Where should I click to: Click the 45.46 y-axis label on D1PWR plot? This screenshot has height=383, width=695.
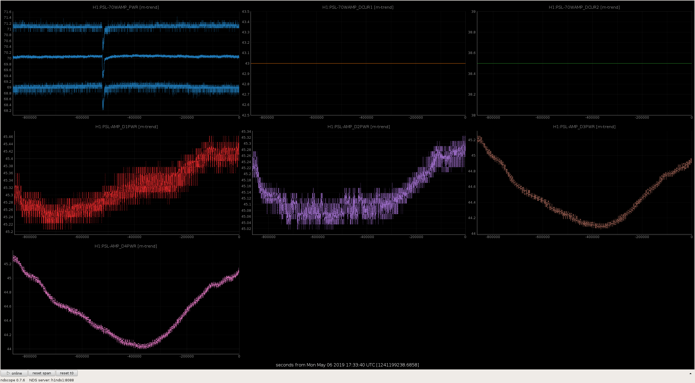click(8, 137)
